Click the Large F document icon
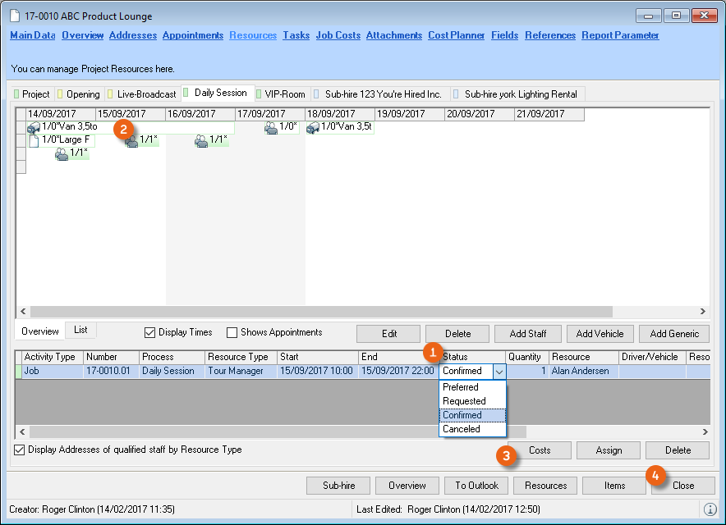The width and height of the screenshot is (726, 525). click(34, 140)
